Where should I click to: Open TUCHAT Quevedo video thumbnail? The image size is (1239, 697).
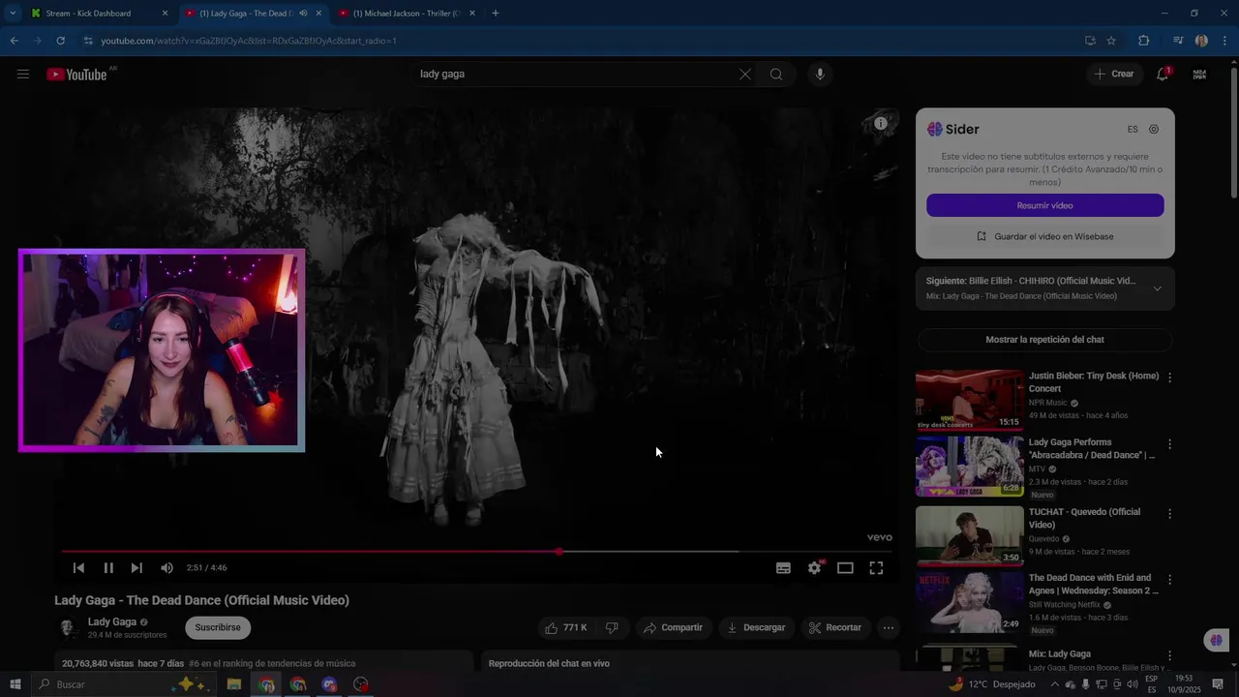969,535
